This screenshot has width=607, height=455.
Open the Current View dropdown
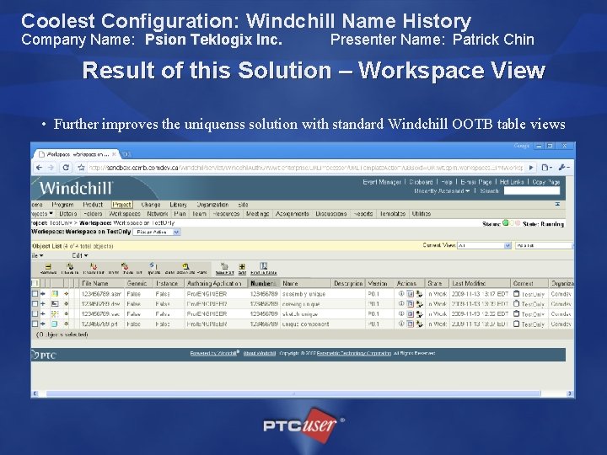pos(484,246)
